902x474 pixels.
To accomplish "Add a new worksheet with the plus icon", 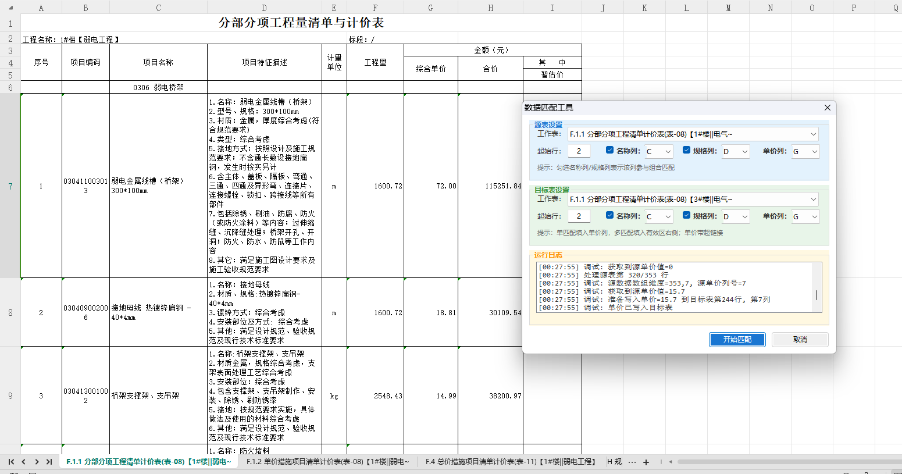I will tap(646, 462).
